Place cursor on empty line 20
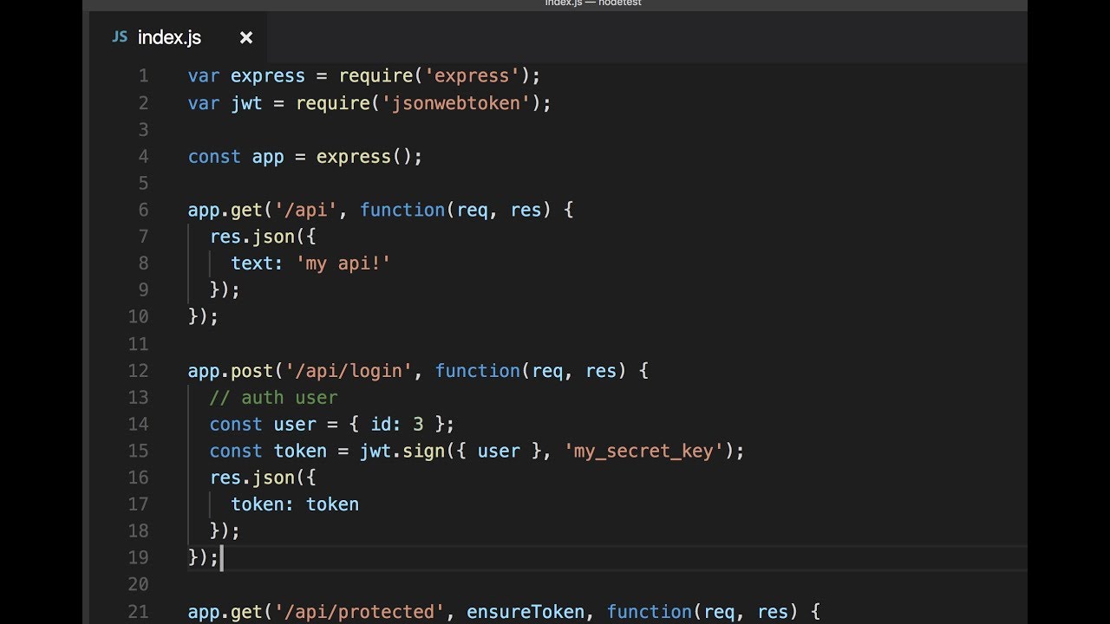This screenshot has height=624, width=1110. [607, 584]
